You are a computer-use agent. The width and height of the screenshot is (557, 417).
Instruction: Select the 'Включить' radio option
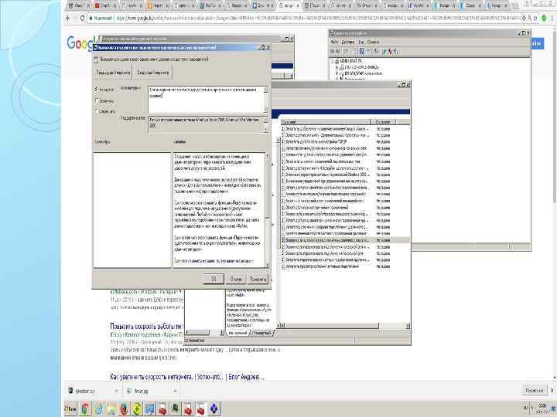96,100
